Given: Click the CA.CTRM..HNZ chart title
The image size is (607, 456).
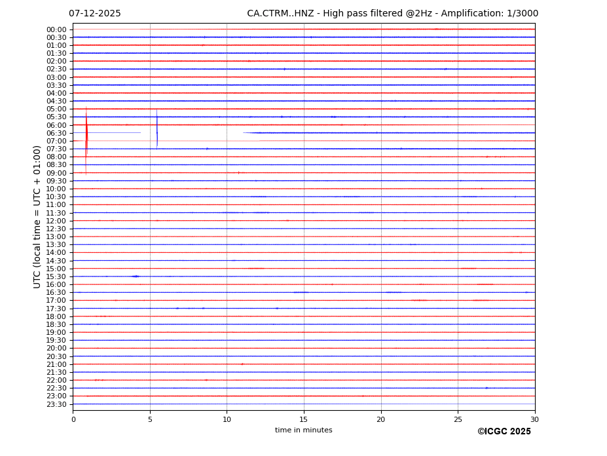Looking at the screenshot, I should (x=392, y=14).
